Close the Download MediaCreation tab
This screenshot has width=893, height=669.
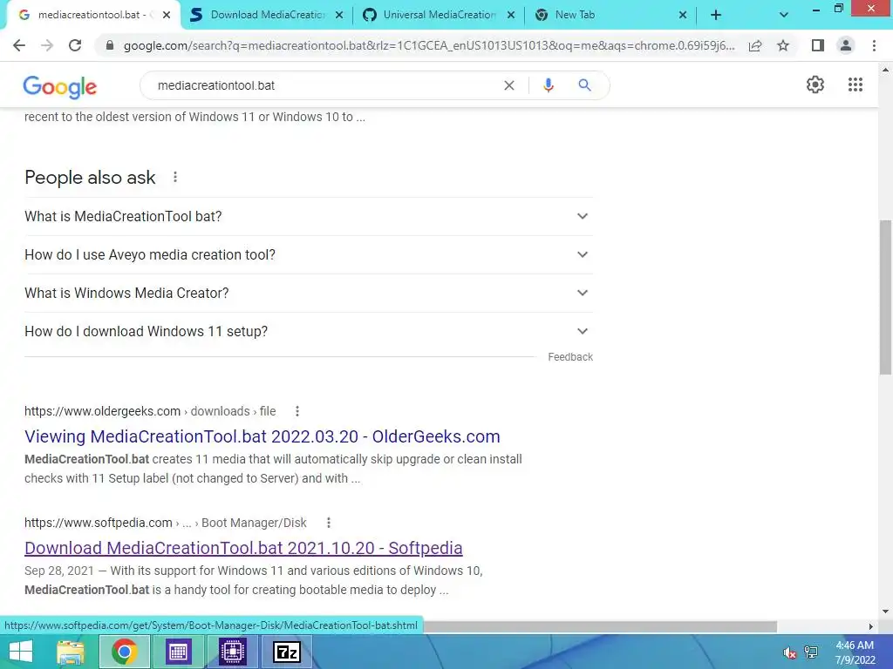339,16
